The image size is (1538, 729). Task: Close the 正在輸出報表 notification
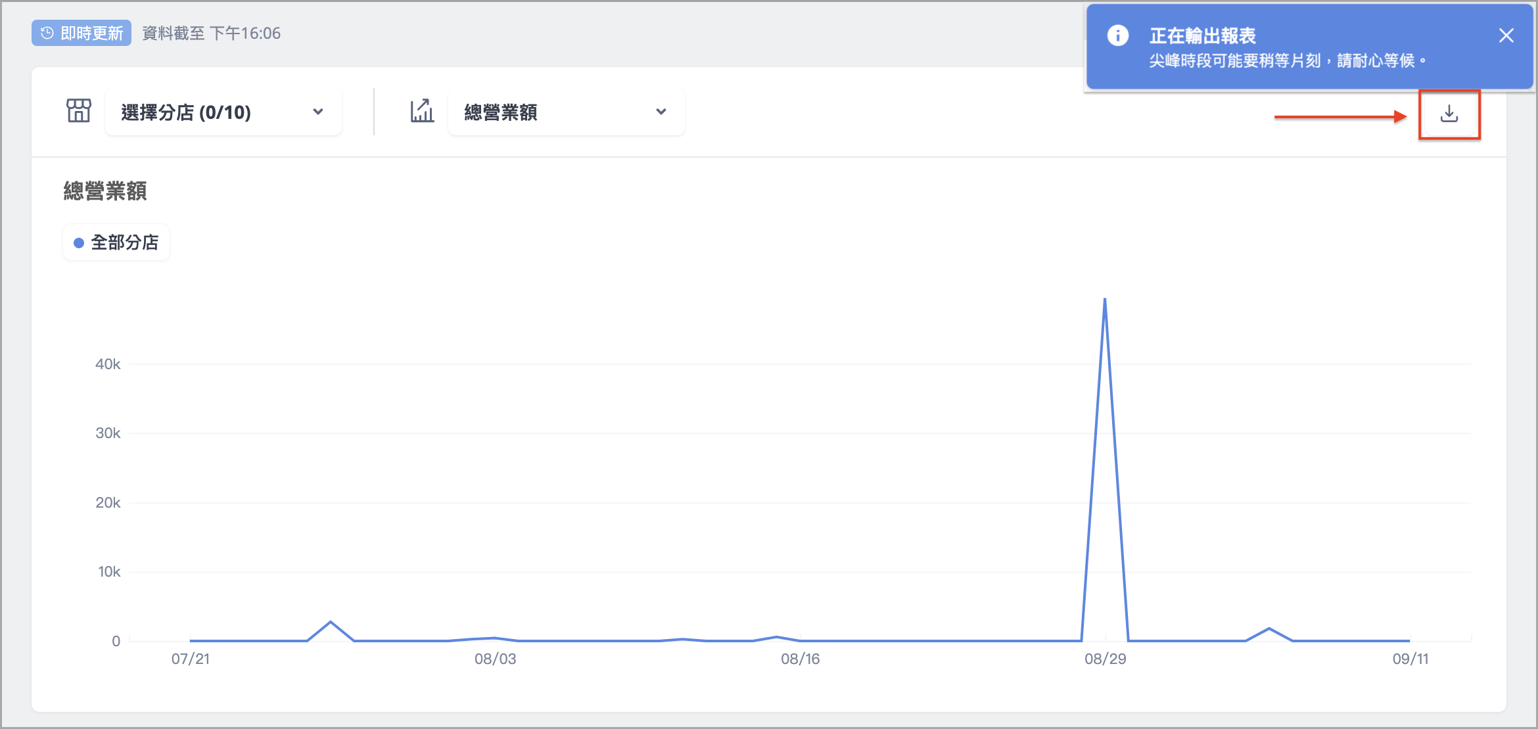pos(1506,35)
